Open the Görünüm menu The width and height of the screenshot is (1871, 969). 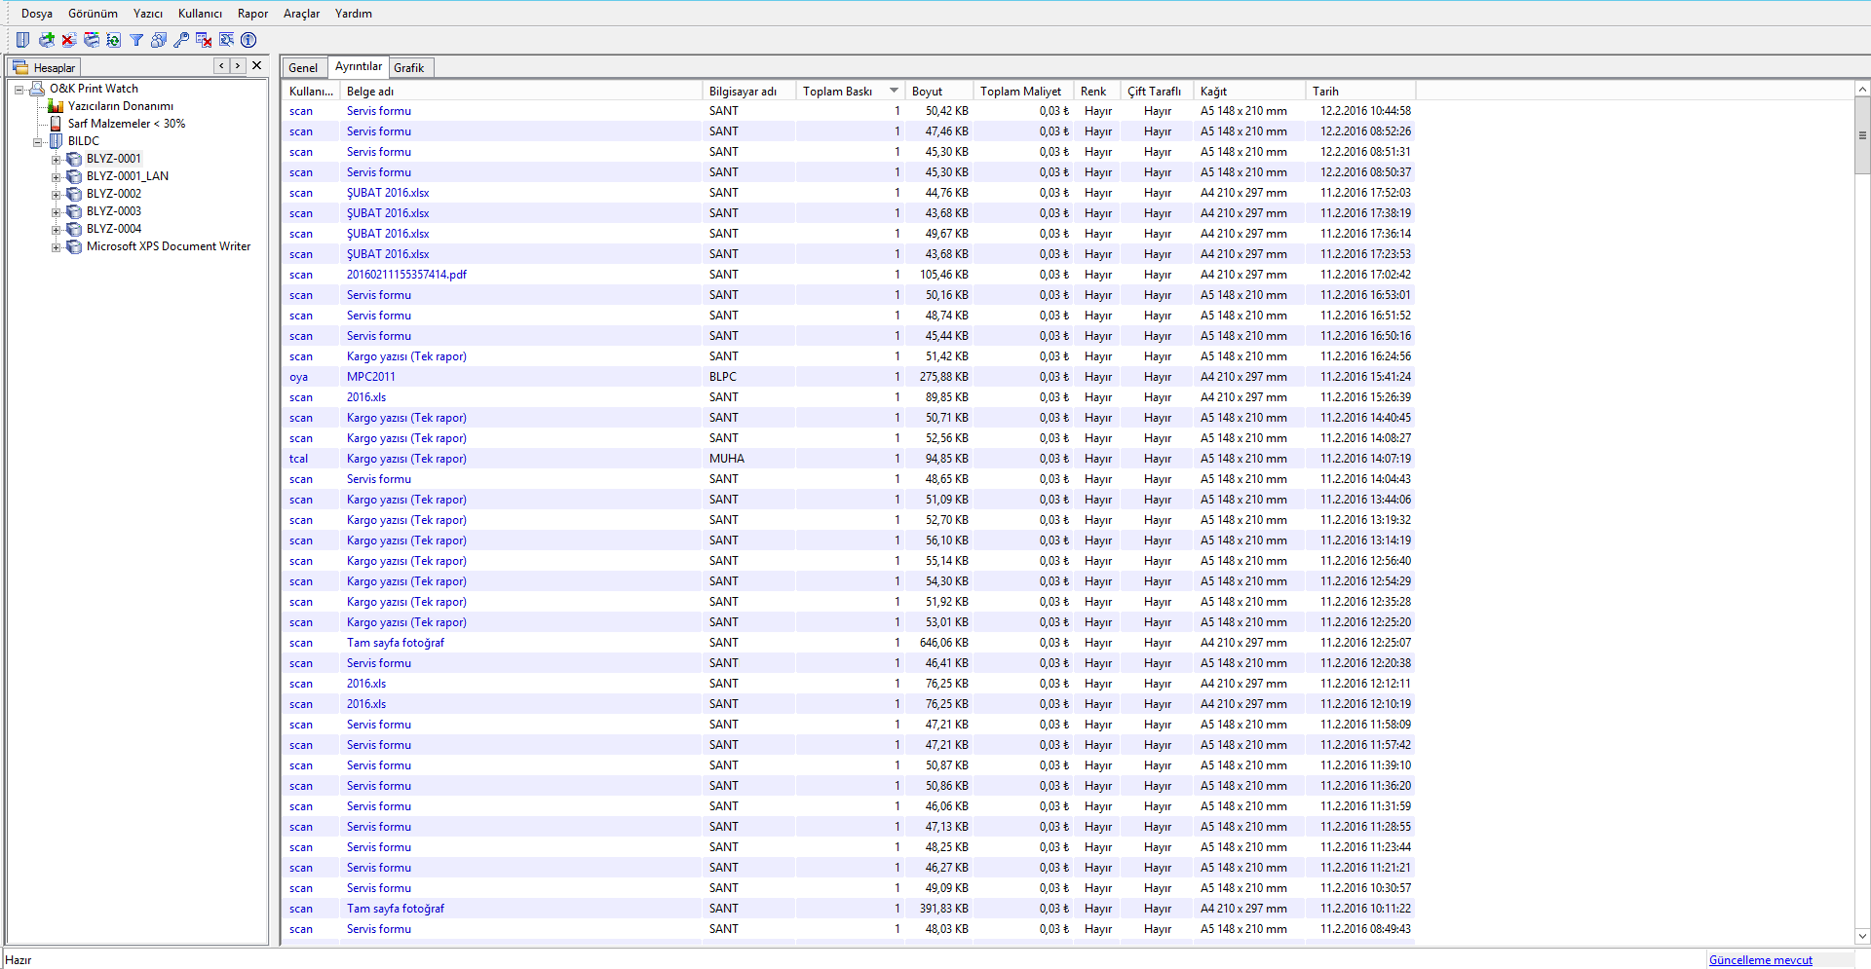tap(93, 14)
